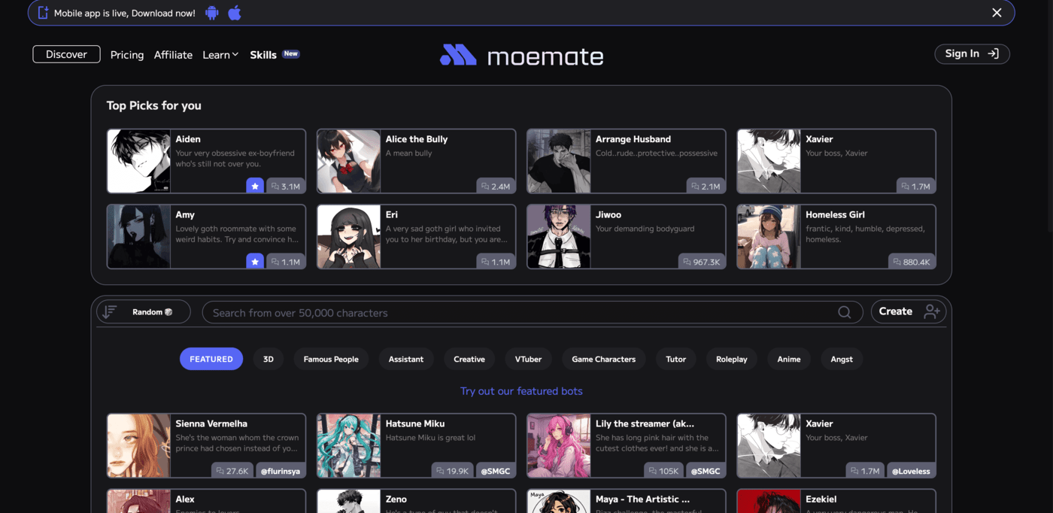This screenshot has height=513, width=1053.
Task: Open Alice the Bully character card
Action: pos(416,161)
